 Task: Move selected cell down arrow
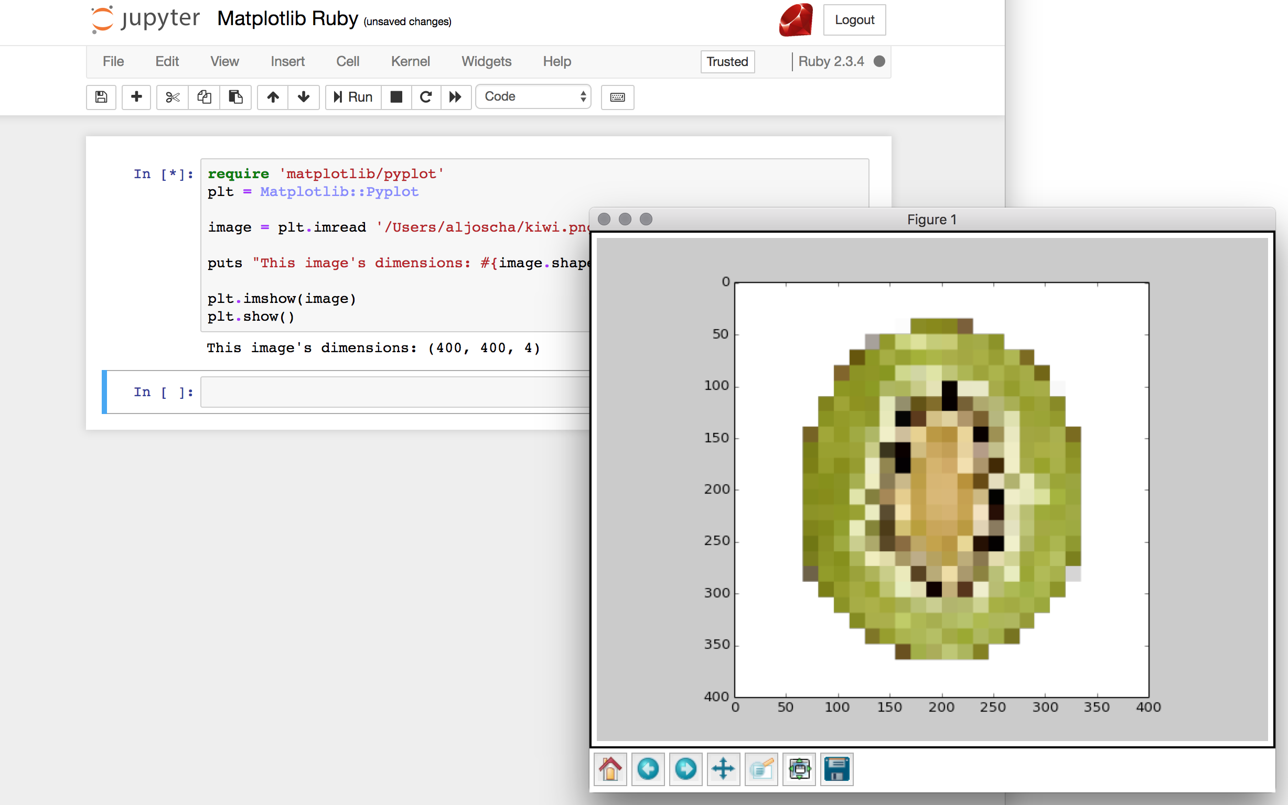304,97
